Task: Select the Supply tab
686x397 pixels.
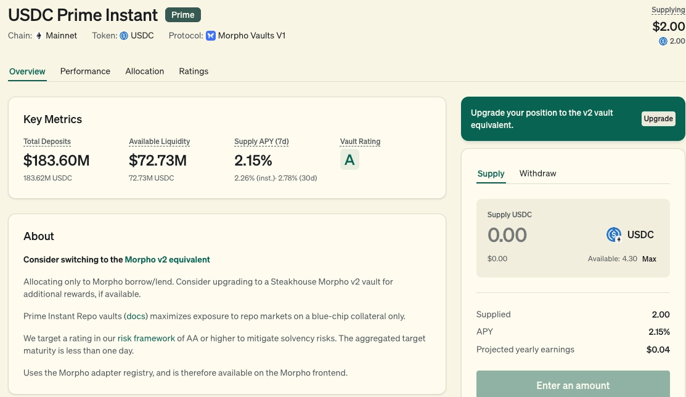Action: pyautogui.click(x=491, y=174)
